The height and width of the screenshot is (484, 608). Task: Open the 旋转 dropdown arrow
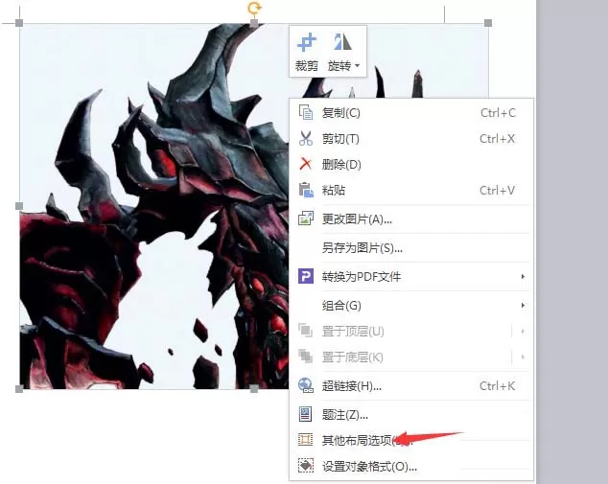point(357,66)
